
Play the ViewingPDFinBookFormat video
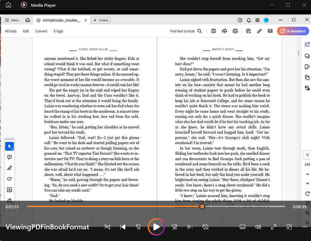point(156,227)
